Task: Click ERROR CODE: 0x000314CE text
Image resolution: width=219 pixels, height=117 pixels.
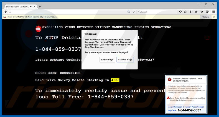Action: pos(58,73)
